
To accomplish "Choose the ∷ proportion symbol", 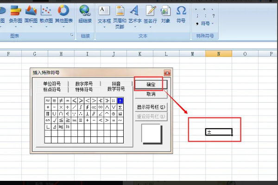I will (x=114, y=100).
